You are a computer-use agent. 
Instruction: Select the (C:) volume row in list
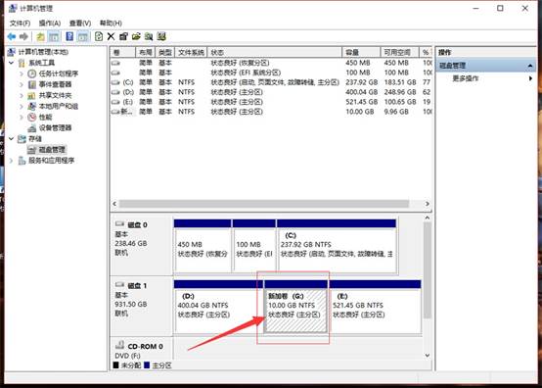(271, 82)
